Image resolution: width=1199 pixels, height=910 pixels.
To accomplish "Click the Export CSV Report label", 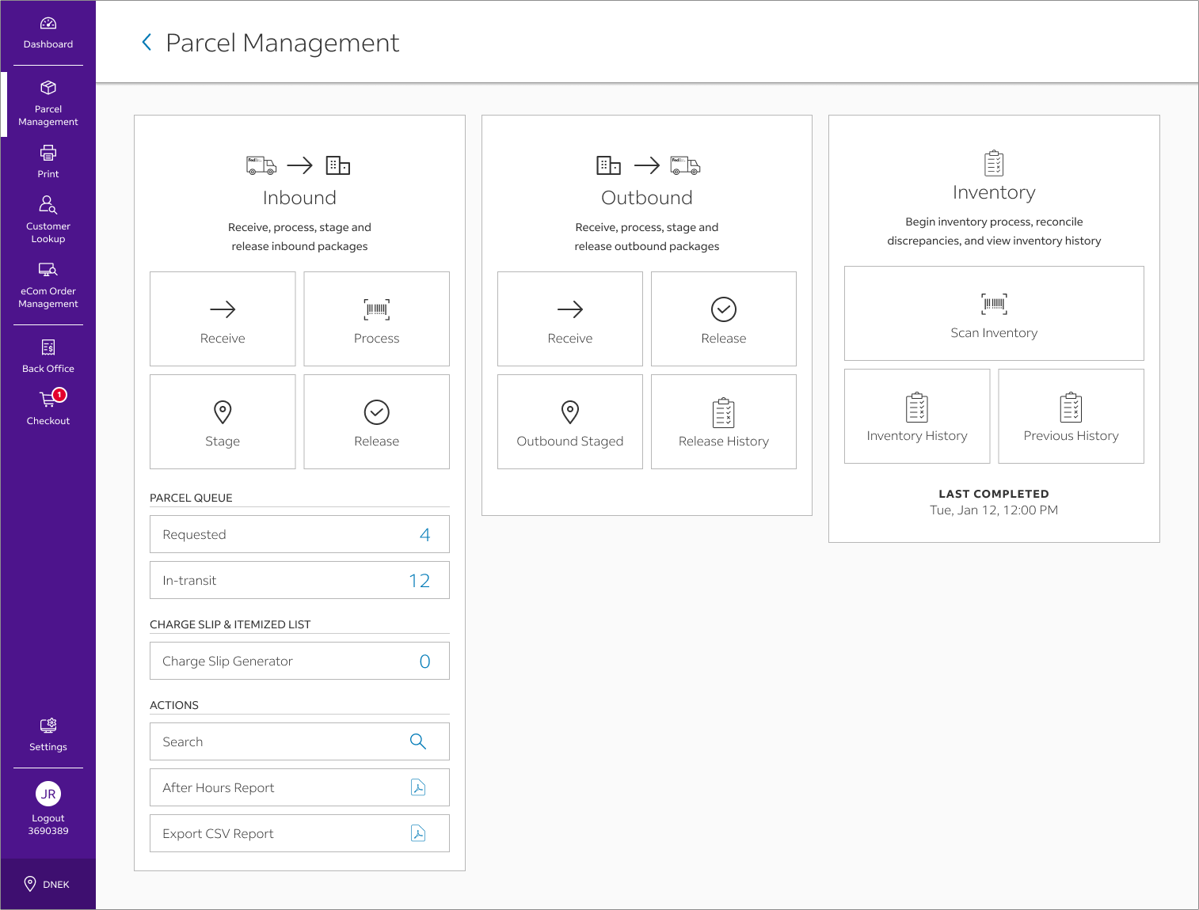I will click(218, 833).
